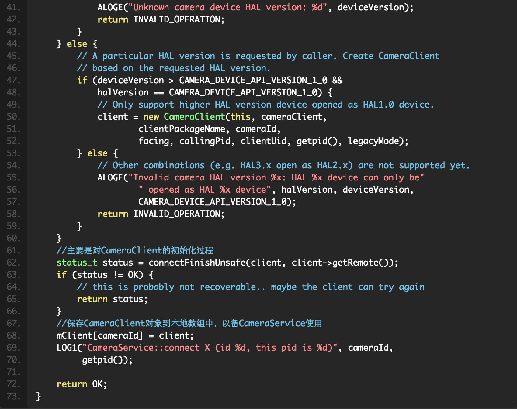Click 'connectFinishUnsafe' function call

click(197, 263)
